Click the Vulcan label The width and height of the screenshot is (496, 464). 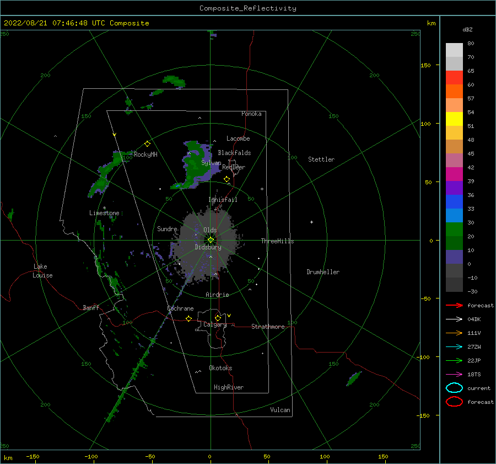(281, 410)
